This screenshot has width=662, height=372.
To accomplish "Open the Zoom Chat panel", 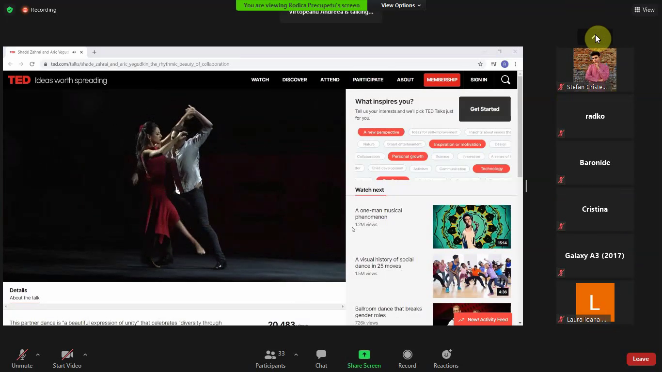I will (321, 359).
